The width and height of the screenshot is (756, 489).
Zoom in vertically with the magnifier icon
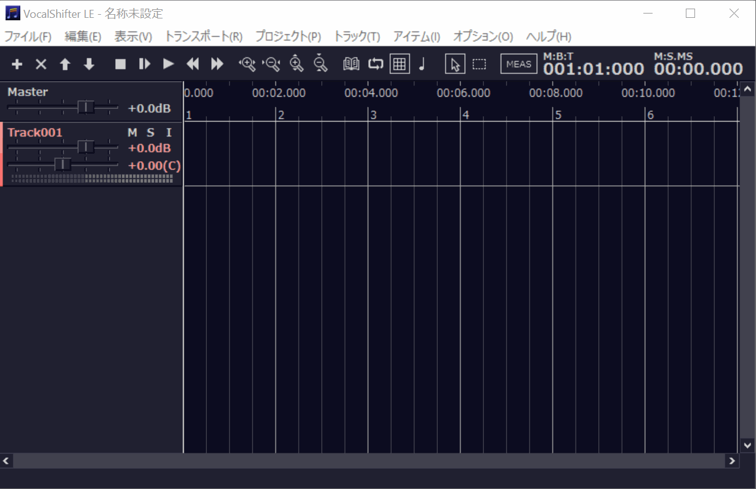pyautogui.click(x=297, y=64)
